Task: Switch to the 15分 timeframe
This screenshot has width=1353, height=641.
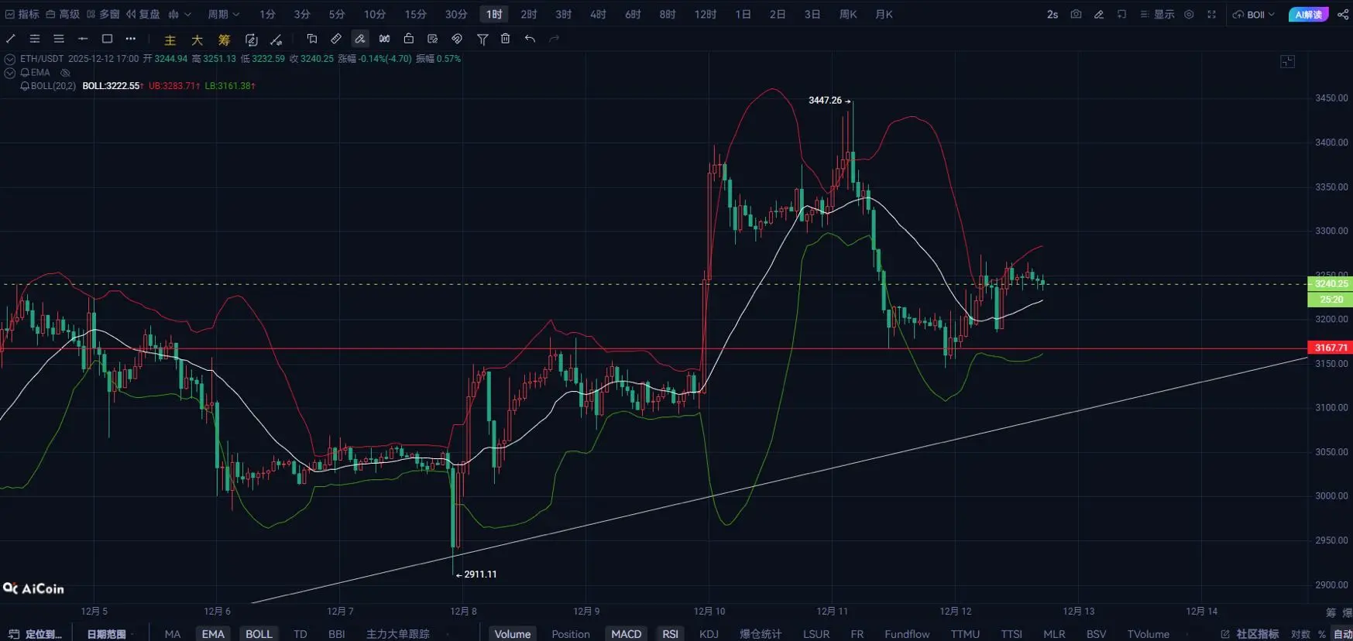Action: 416,14
